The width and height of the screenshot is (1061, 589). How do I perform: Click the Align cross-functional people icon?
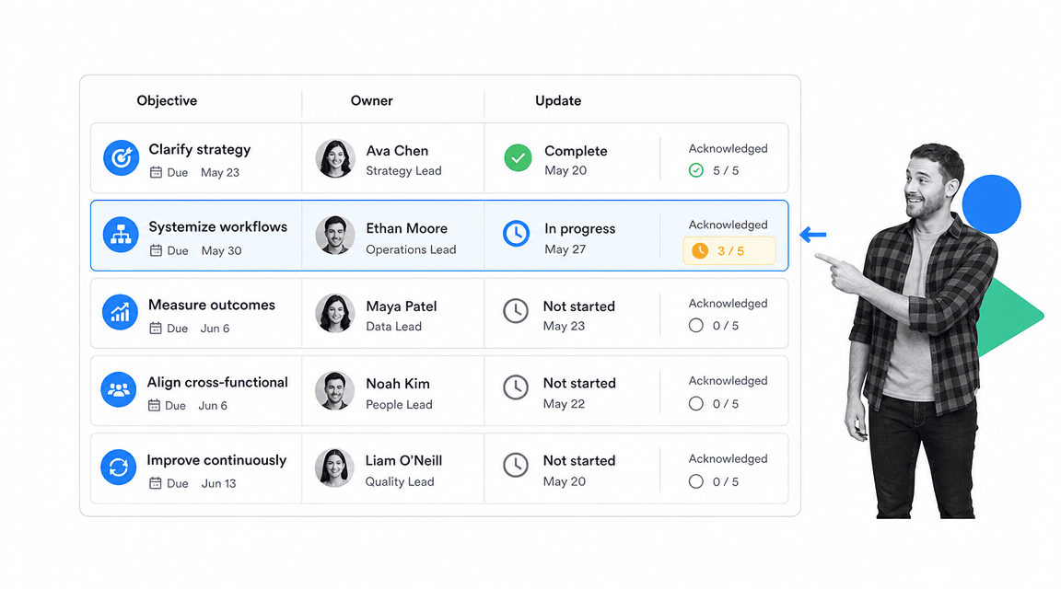click(x=119, y=389)
